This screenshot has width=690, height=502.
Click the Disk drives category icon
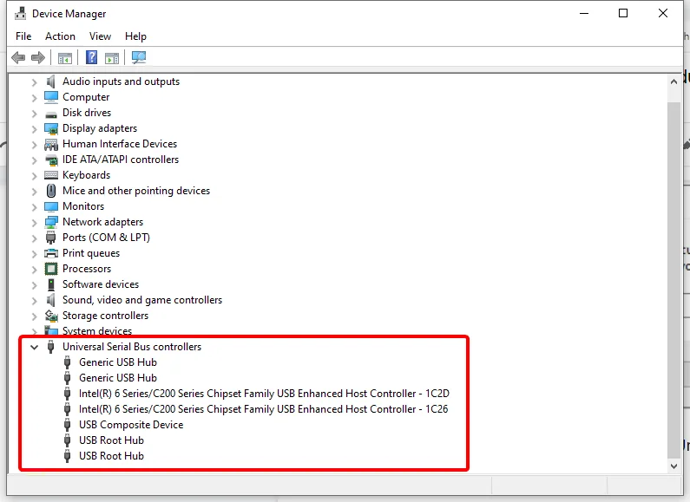point(51,114)
